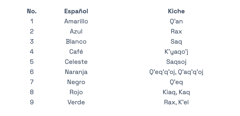Click the 'Kiaq, Kaq' cell
Viewport: 240px width, 116px height.
coord(176,92)
